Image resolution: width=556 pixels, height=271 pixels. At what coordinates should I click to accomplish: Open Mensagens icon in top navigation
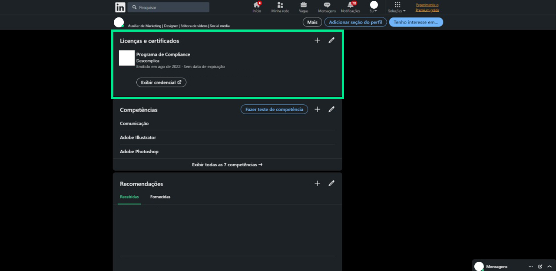[x=327, y=5]
